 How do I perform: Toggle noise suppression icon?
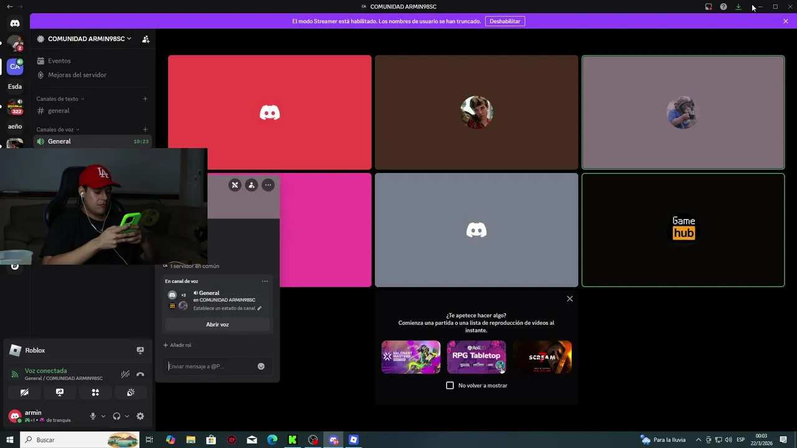tap(125, 374)
